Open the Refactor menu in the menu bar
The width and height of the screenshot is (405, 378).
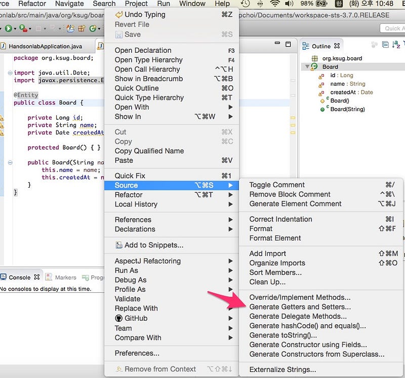point(32,4)
